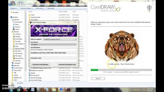Image resolution: width=164 pixels, height=92 pixels.
Task: Click the bear artwork in the installer
Action: (122, 46)
